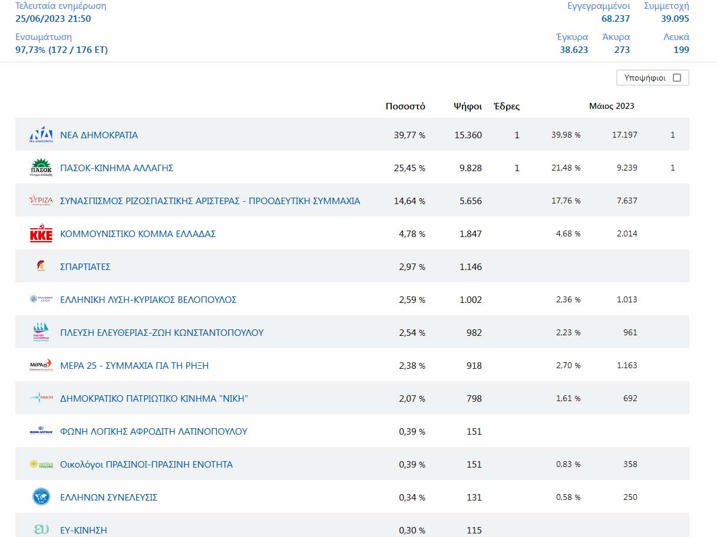
Task: Click the Νέα Δημοκρατία party logo
Action: tap(41, 135)
